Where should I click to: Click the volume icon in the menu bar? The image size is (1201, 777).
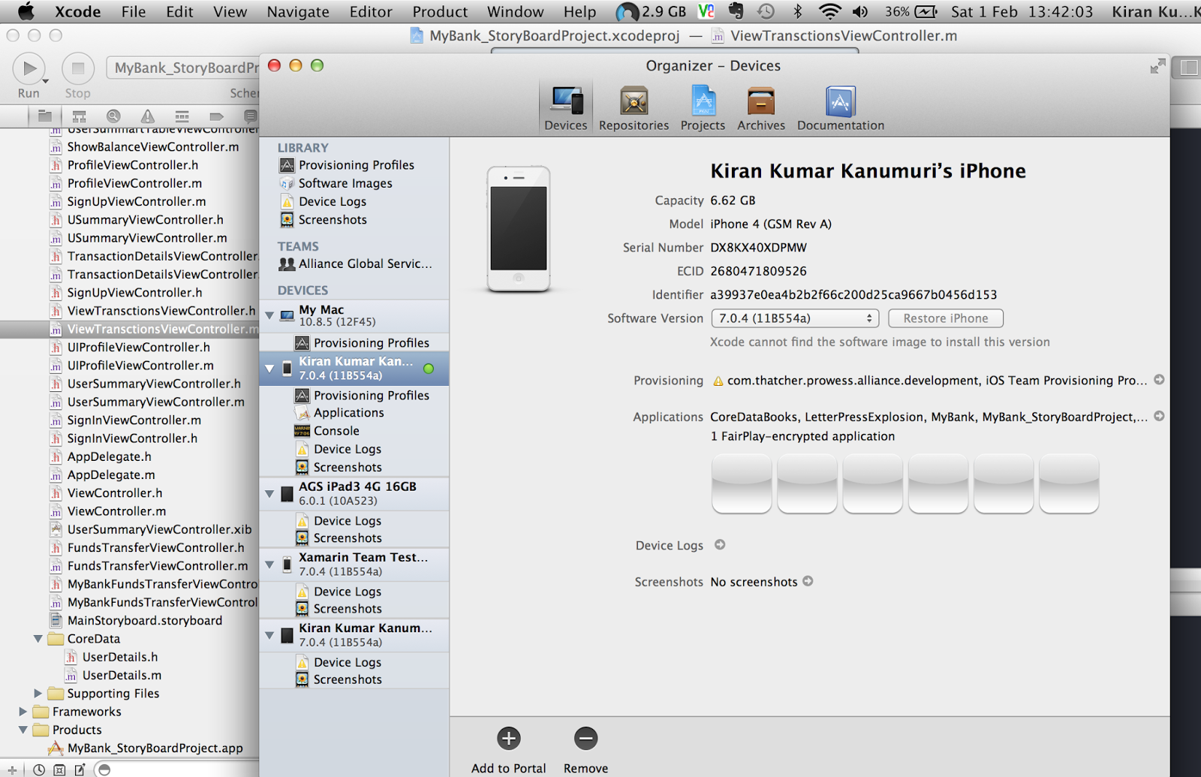[860, 11]
